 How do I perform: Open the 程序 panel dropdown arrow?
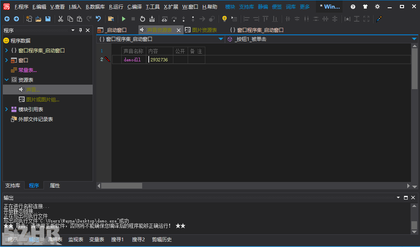73,30
